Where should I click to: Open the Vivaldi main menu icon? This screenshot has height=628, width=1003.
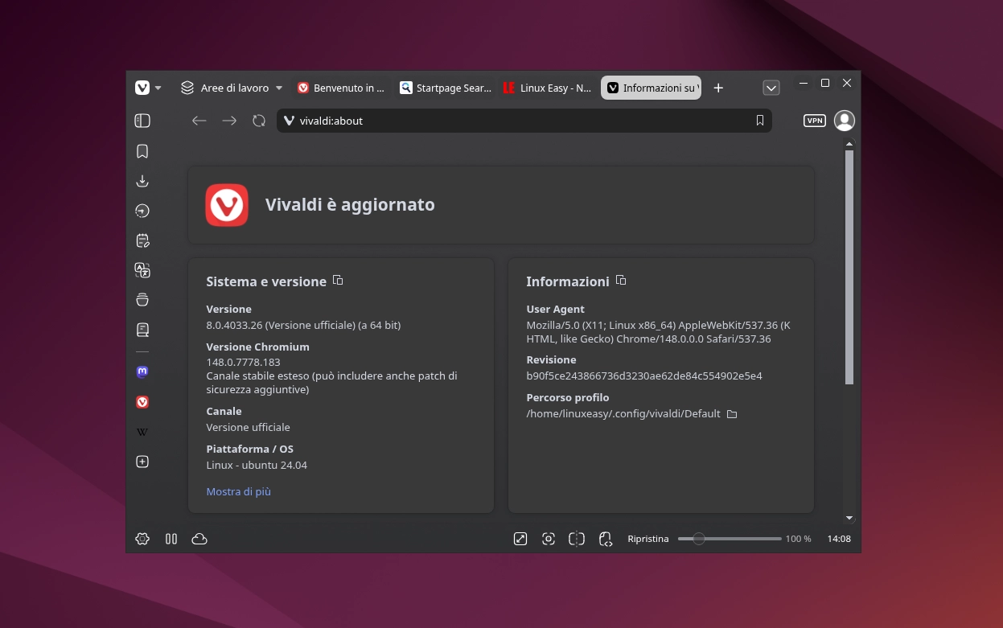[142, 88]
